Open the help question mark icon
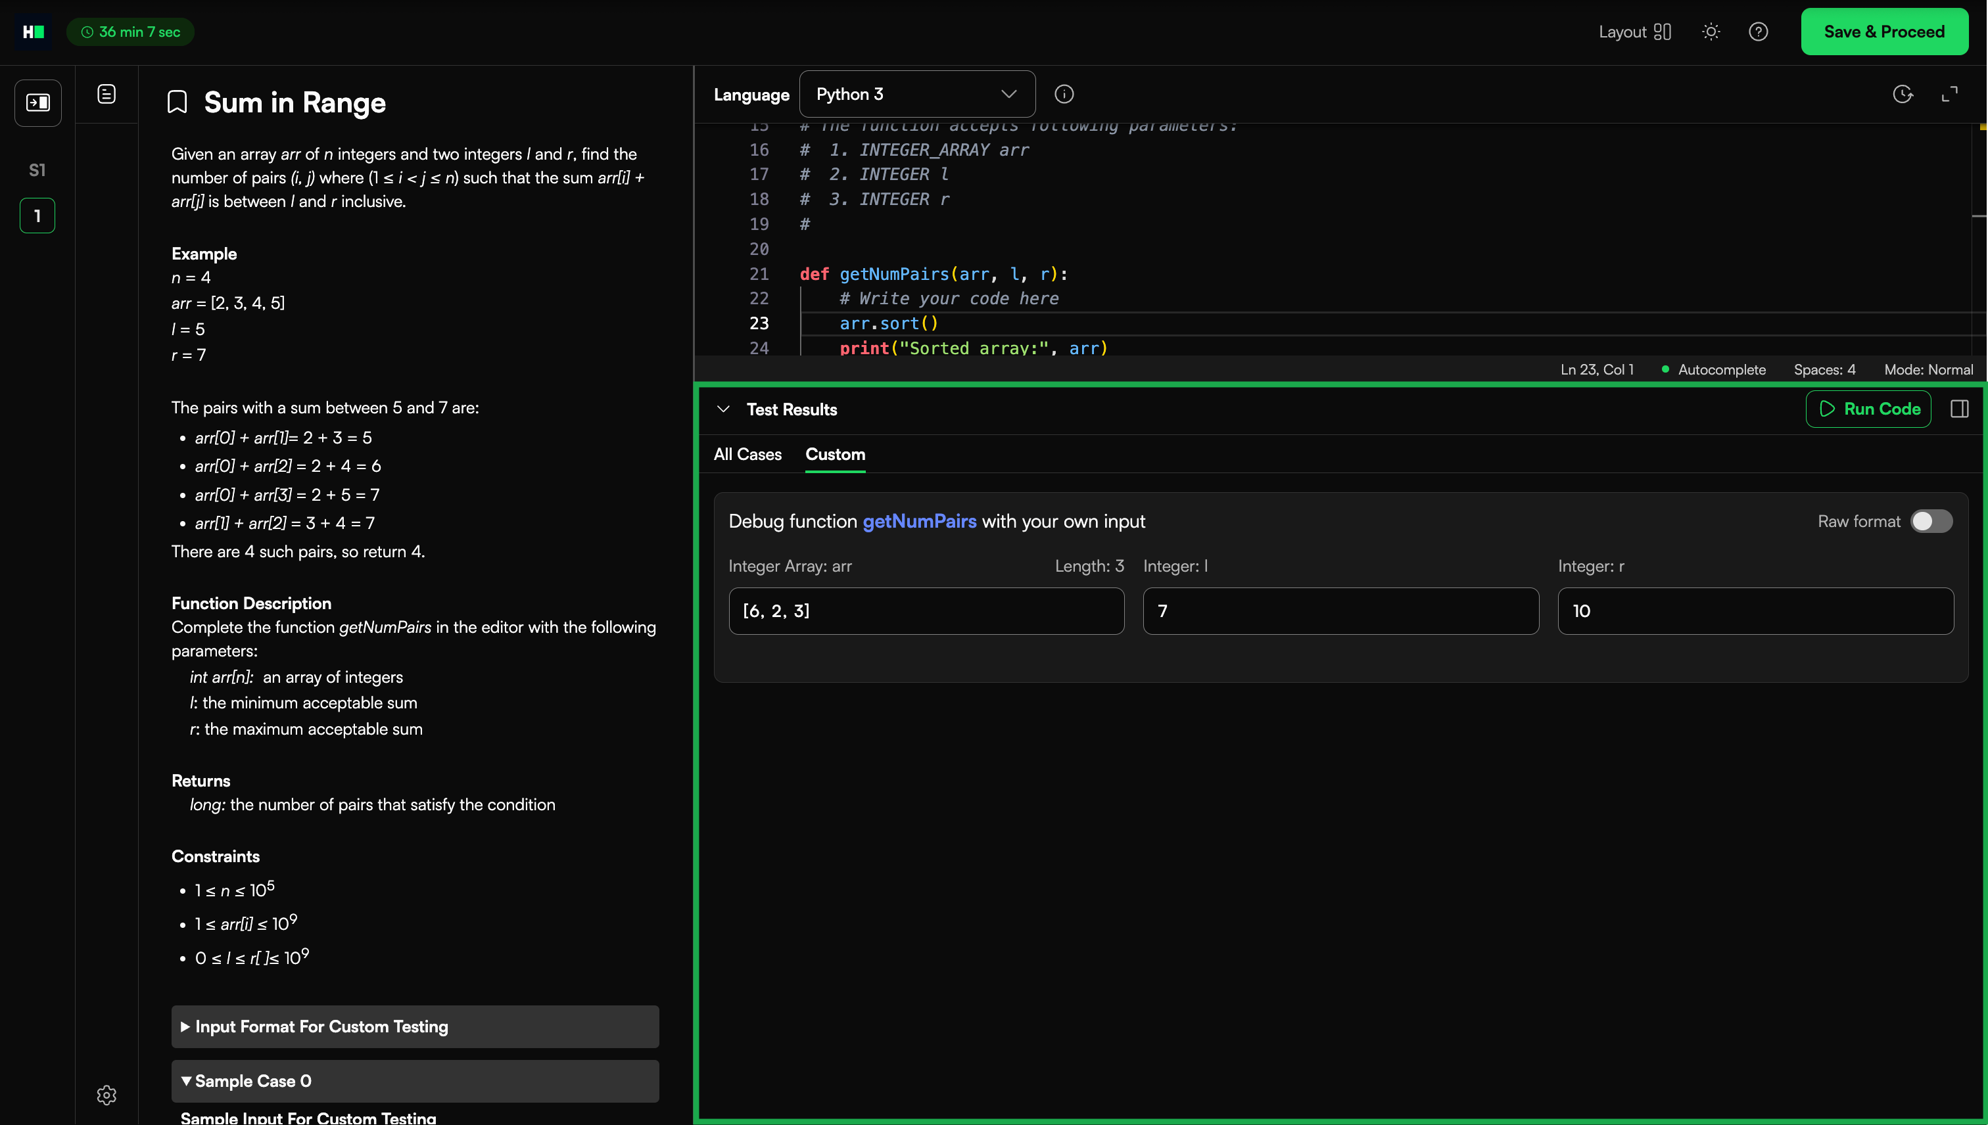 1758,32
